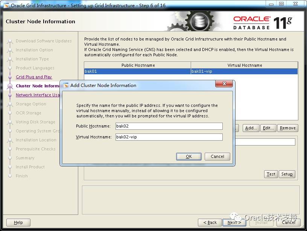
Task: Open Help at bottom left
Action: 18,222
